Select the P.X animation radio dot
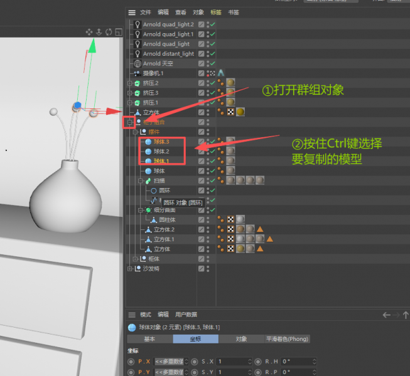The height and width of the screenshot is (376, 410). 131,362
